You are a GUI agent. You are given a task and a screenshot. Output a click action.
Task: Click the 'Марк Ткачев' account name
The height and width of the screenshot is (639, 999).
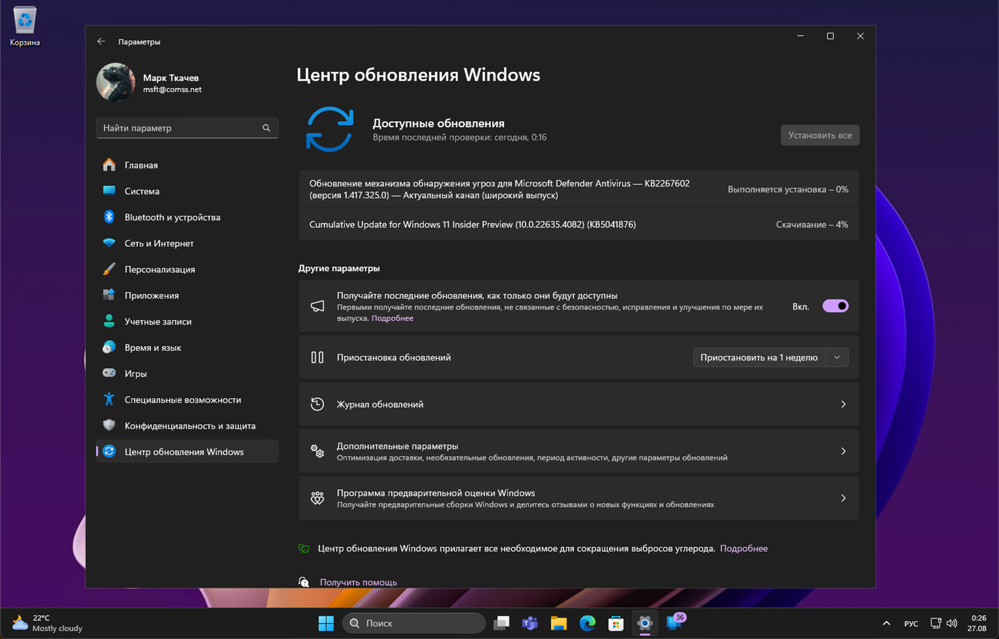[x=170, y=78]
